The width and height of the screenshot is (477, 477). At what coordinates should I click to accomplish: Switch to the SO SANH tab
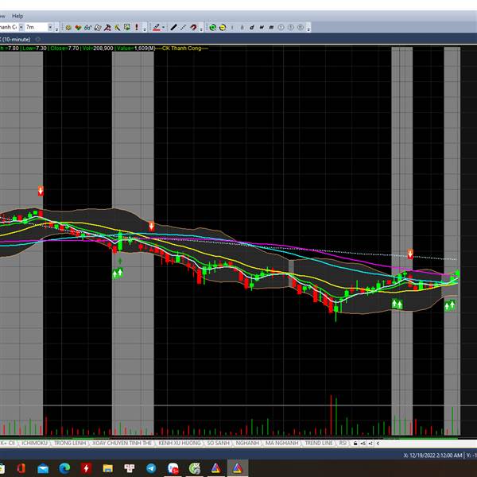(x=218, y=443)
